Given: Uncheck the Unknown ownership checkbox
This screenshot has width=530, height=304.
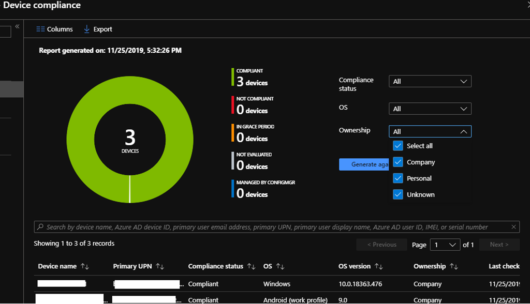Looking at the screenshot, I should 398,195.
